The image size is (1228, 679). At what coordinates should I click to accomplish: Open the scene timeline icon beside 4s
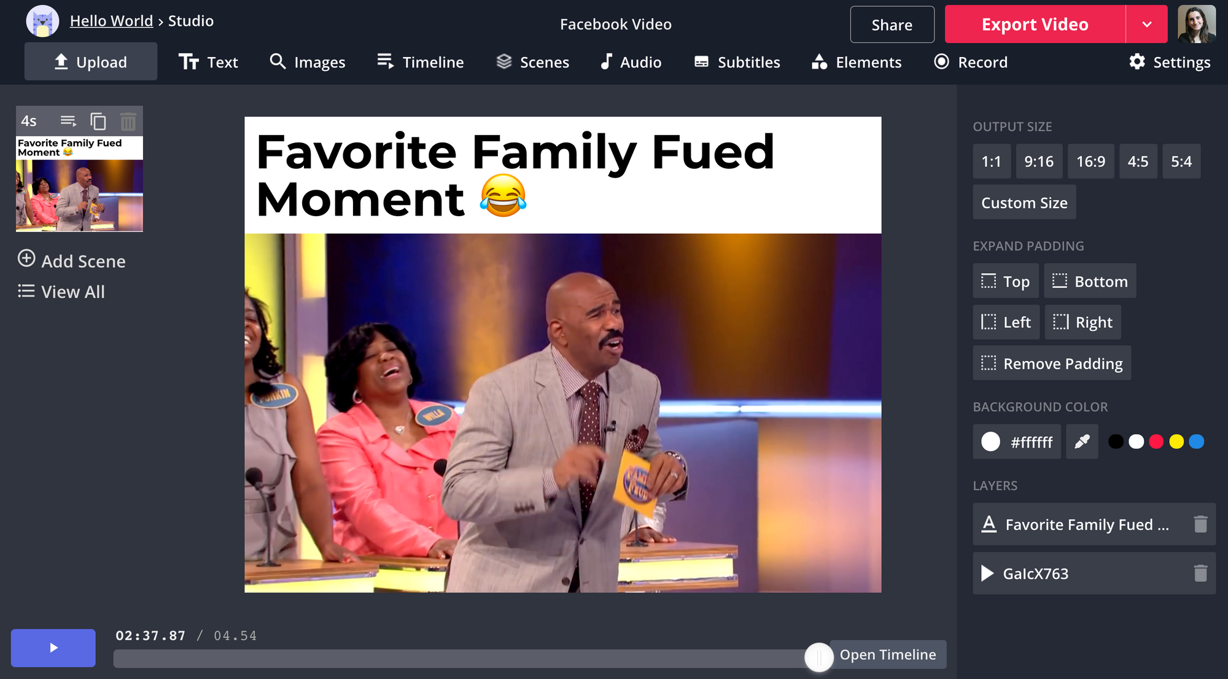(68, 121)
